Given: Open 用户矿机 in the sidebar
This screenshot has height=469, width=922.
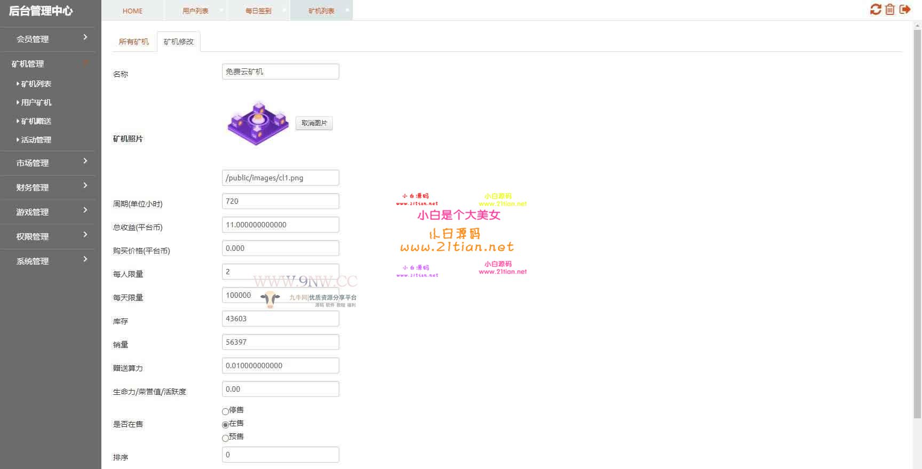Looking at the screenshot, I should click(x=36, y=102).
